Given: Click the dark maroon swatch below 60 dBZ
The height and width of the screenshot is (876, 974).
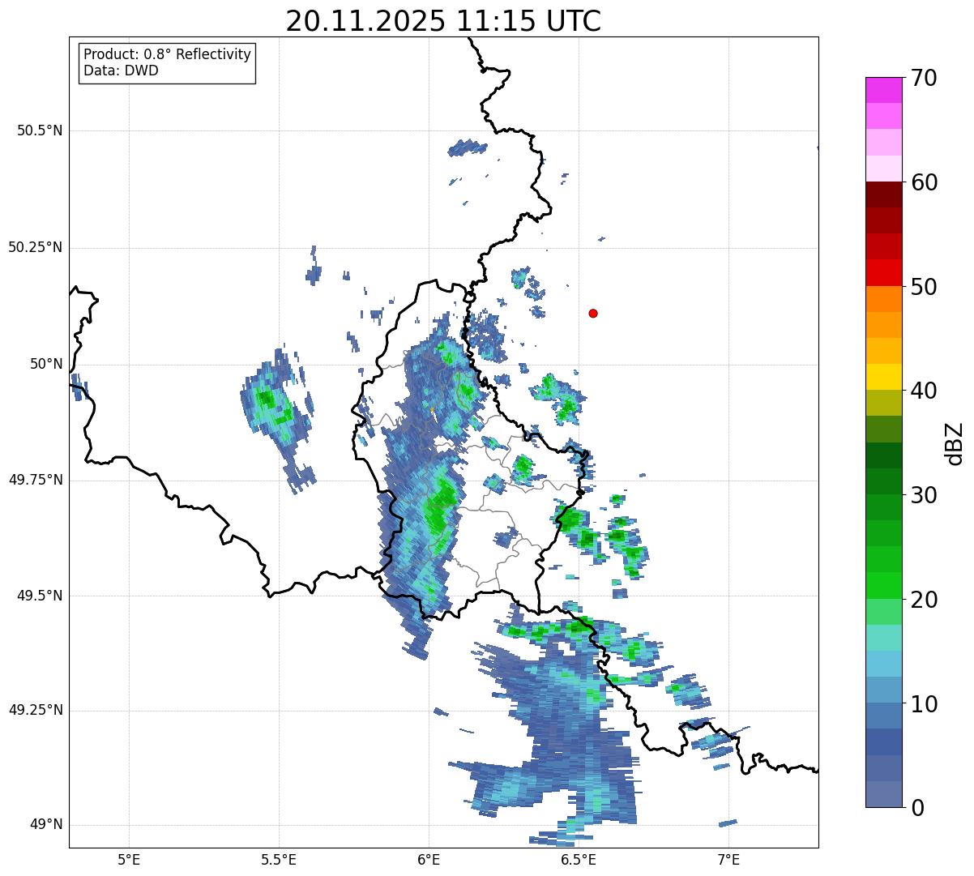Looking at the screenshot, I should click(x=883, y=194).
